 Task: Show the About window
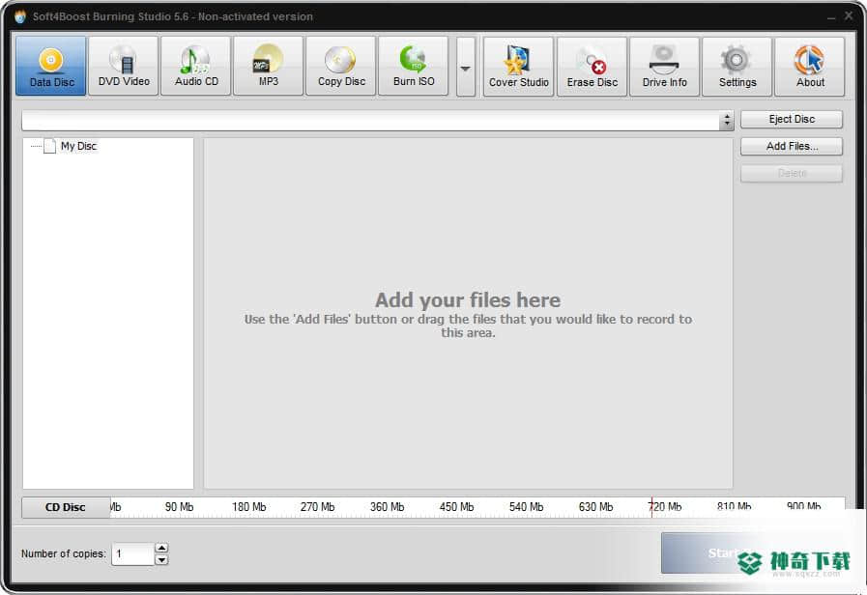810,67
